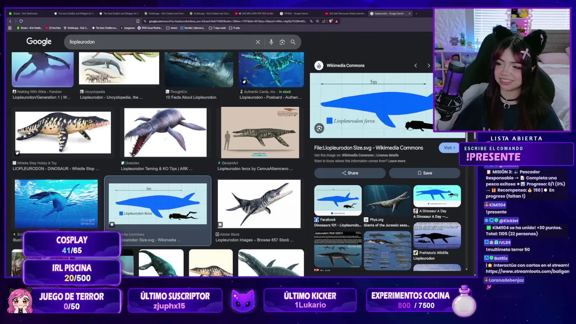Screen dimensions: 576x324
Task: Open the Walking With Wikis Fandom image result
Action: pyautogui.click(x=42, y=69)
